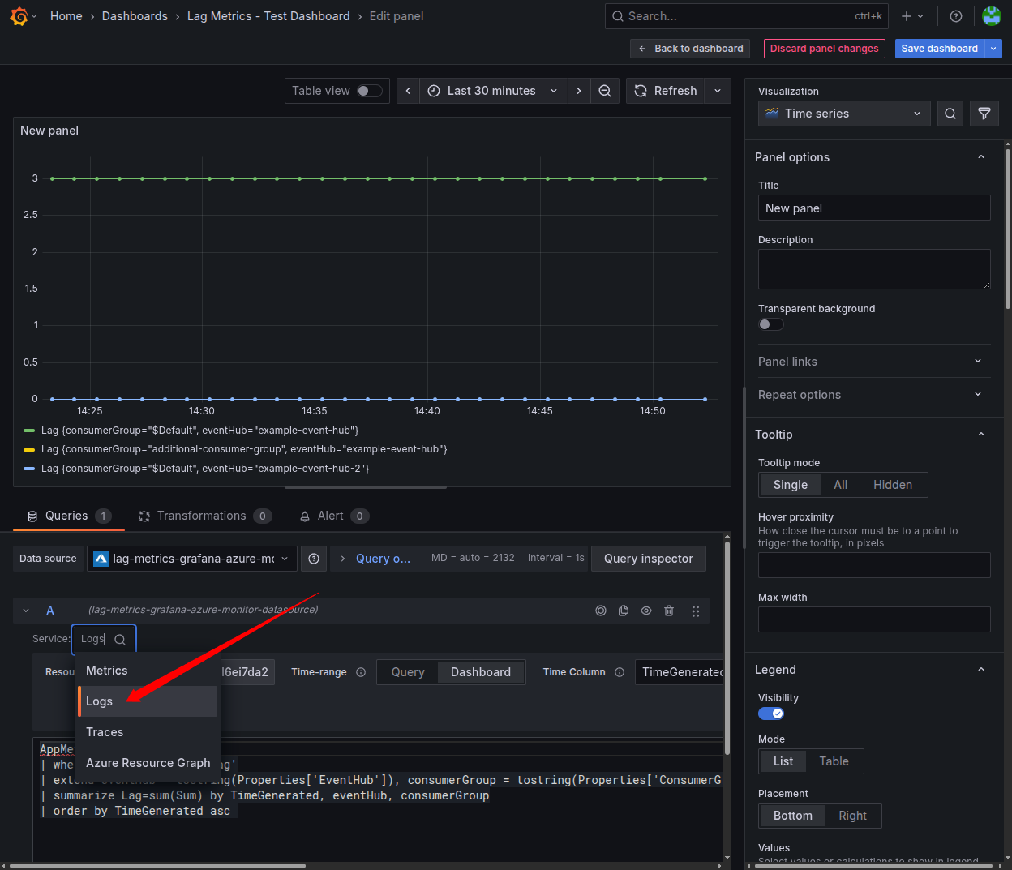Screen dimensions: 1012x870
Task: Select legend mode List
Action: tap(783, 761)
